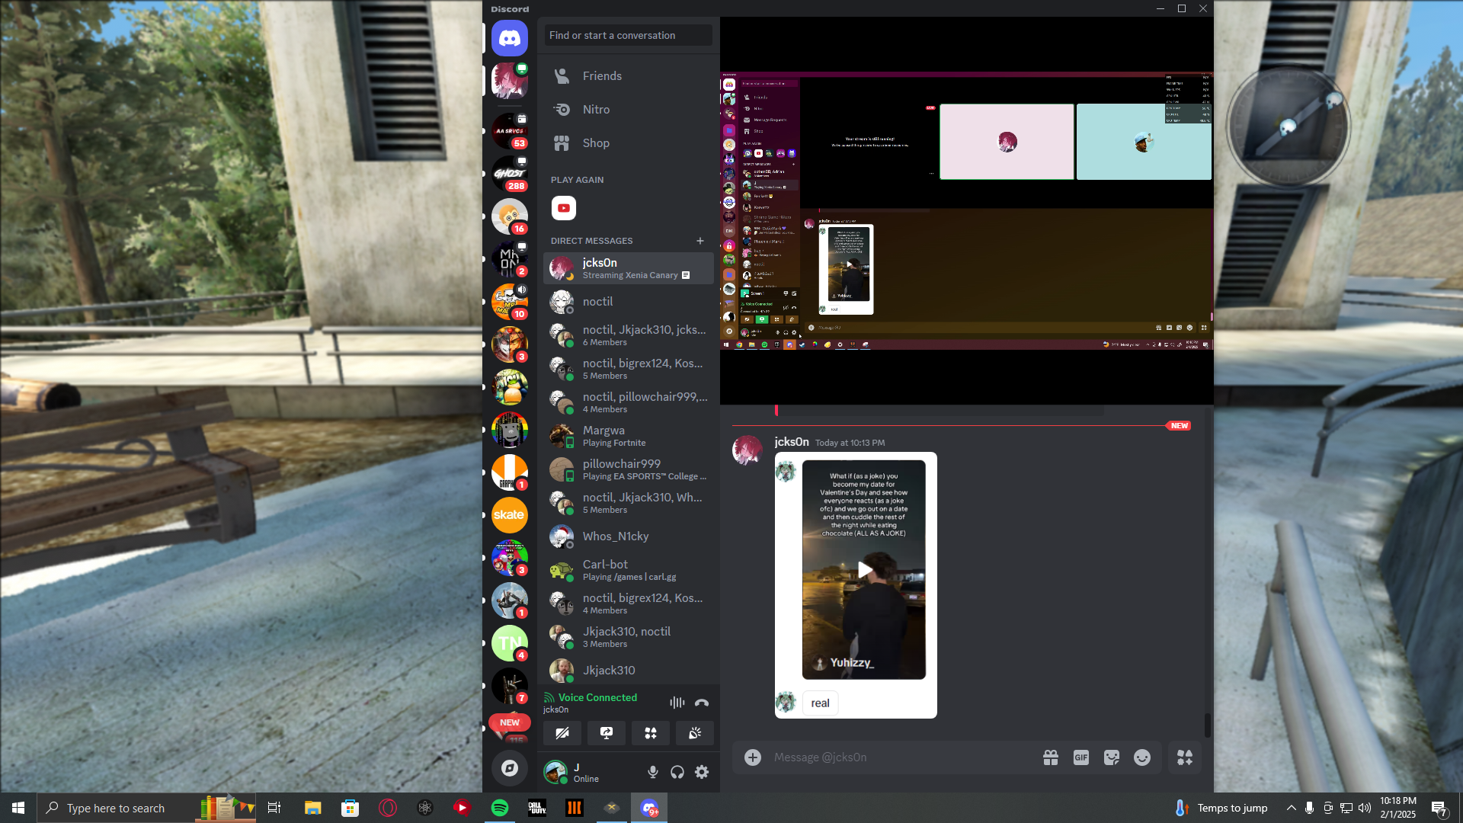Open upload attachment plus menu
This screenshot has width=1463, height=823.
[753, 757]
